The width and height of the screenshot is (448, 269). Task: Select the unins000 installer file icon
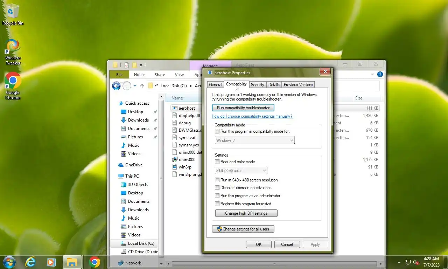coord(175,160)
